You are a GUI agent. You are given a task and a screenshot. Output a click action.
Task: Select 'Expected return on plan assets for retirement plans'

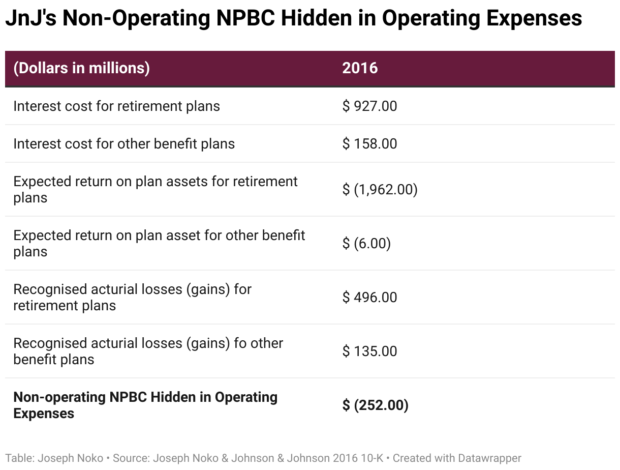point(156,189)
